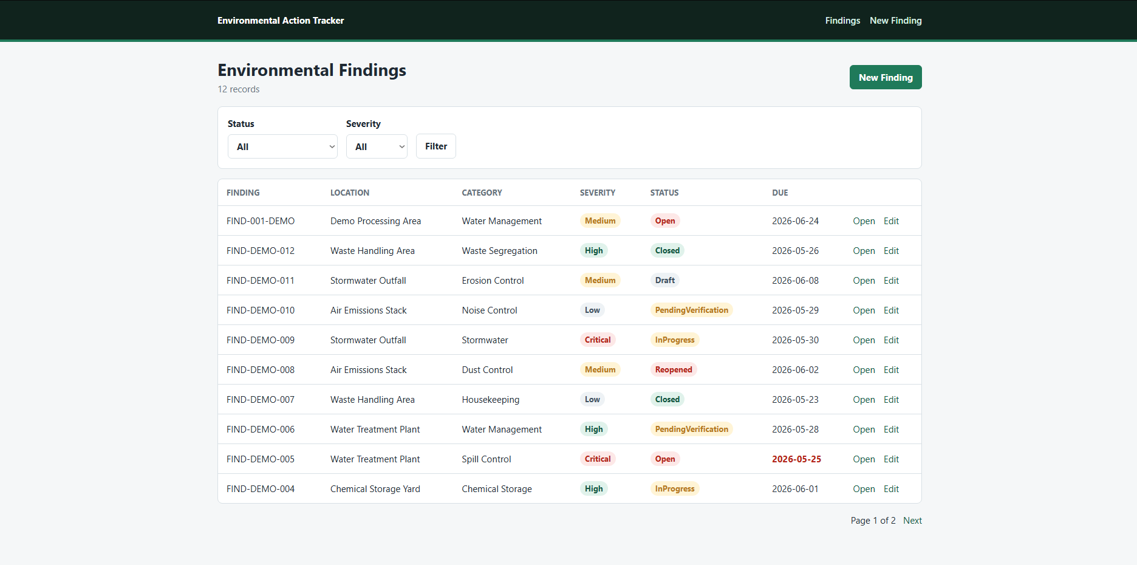Click InProgress badge in FIND-DEMO-004 row
The width and height of the screenshot is (1137, 565).
pos(675,488)
